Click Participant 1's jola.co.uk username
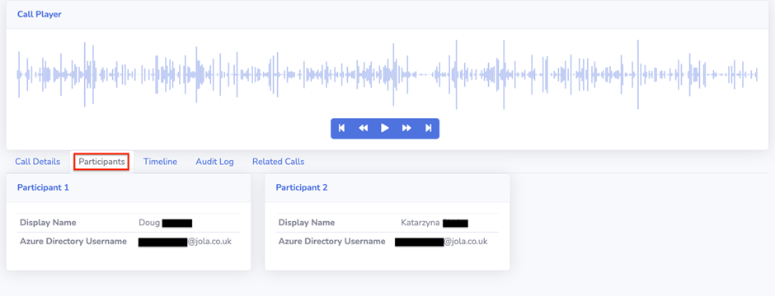The image size is (775, 297). pyautogui.click(x=185, y=242)
